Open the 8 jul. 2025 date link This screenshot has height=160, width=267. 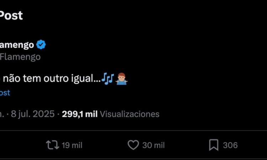click(x=33, y=114)
